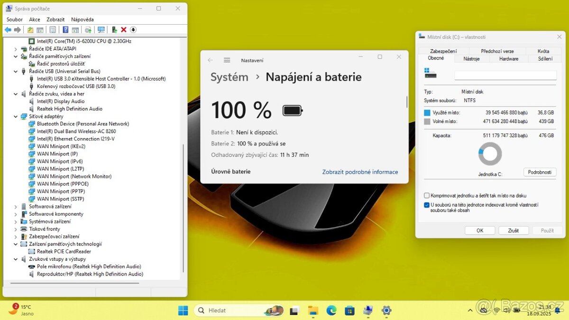Uncheck the file indexing checkbox

(426, 204)
